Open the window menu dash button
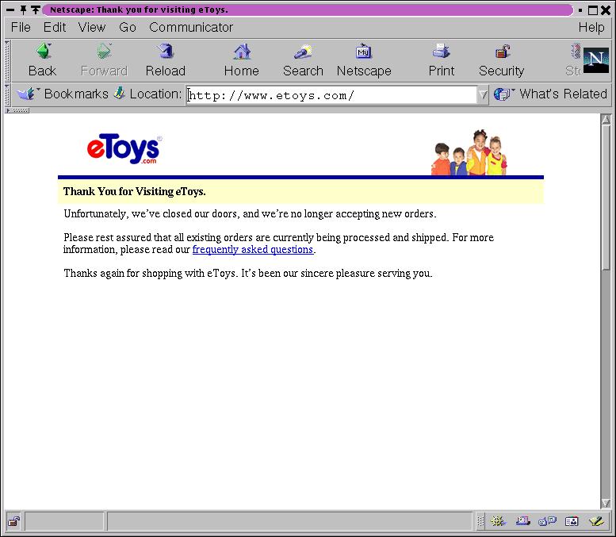 pos(10,10)
